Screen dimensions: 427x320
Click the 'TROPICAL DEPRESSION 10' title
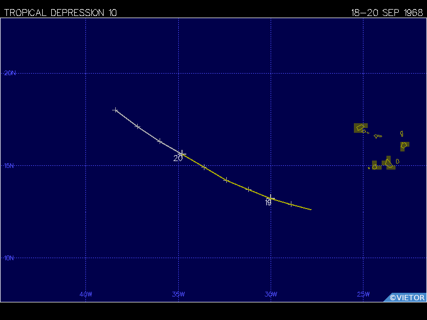[x=60, y=13]
